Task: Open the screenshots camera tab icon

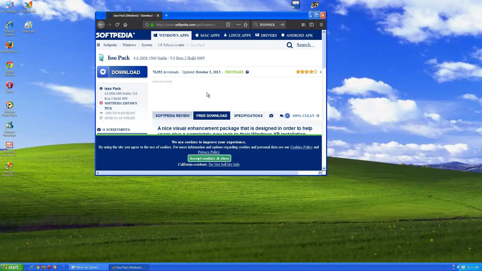Action: coord(271,116)
